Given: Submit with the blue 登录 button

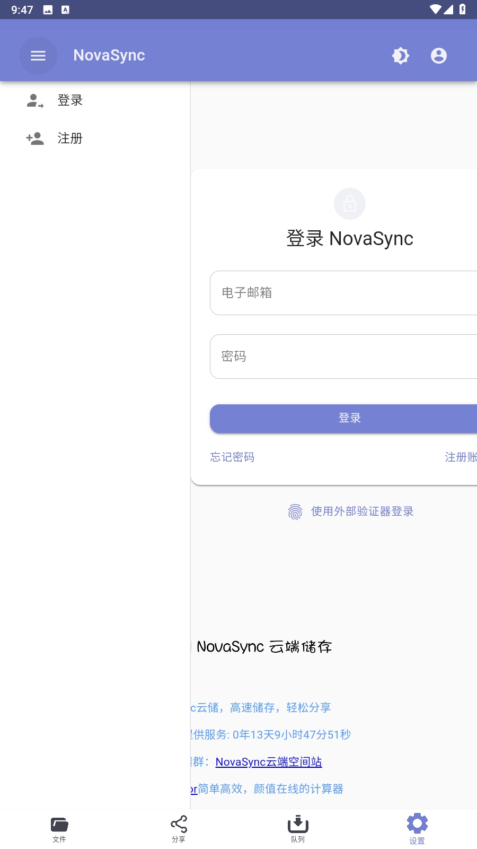Looking at the screenshot, I should [x=343, y=418].
